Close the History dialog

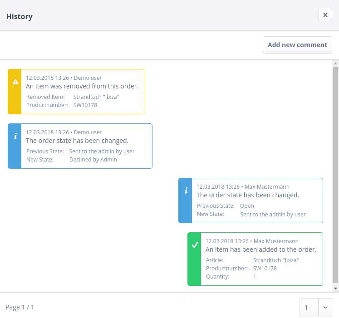325,15
